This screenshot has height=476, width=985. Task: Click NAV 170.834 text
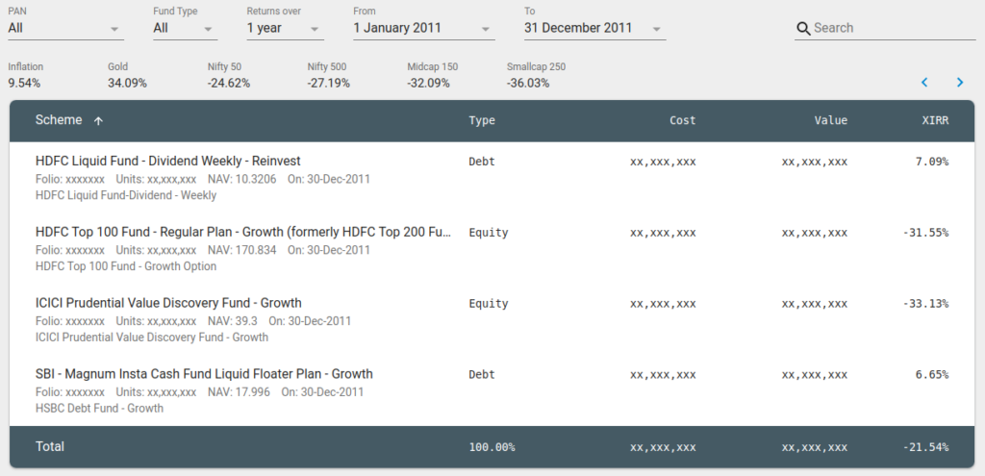241,250
